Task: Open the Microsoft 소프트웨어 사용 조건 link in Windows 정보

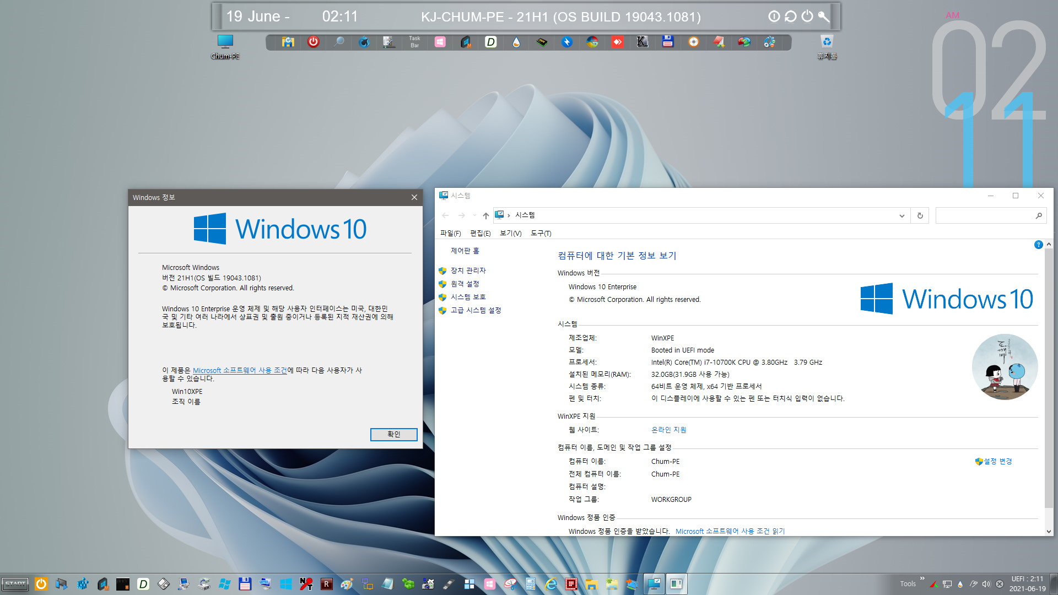Action: click(240, 370)
